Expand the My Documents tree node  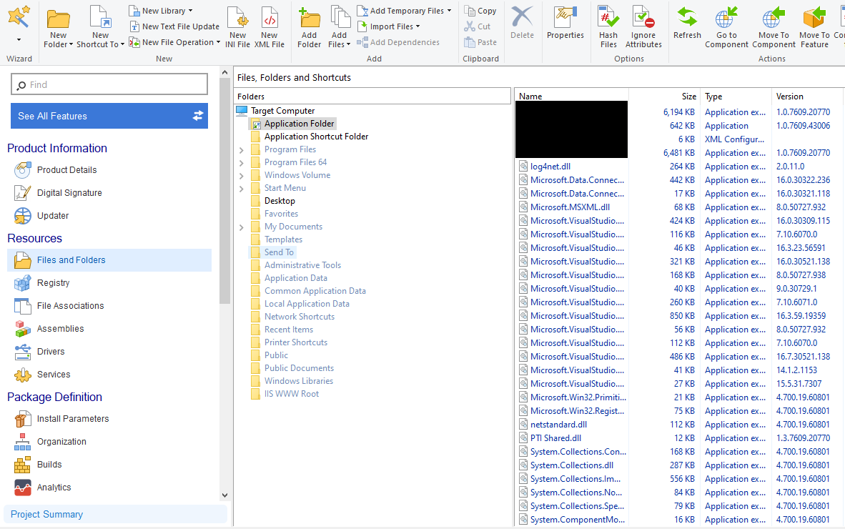242,227
